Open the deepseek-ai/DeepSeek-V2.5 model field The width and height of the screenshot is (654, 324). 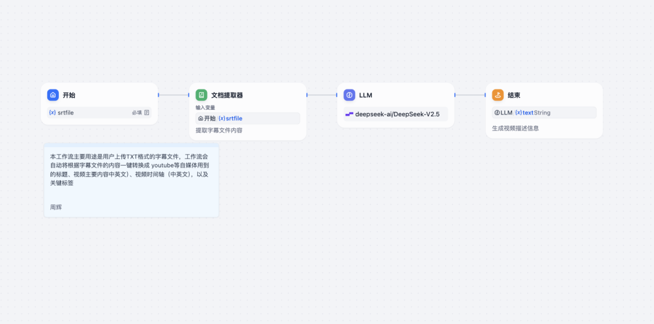click(x=395, y=114)
